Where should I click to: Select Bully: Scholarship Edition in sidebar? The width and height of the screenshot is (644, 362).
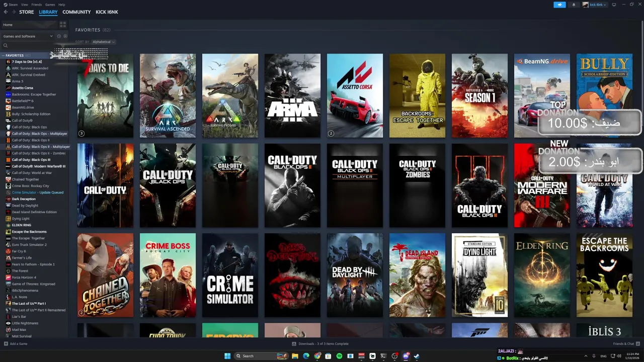(31, 114)
